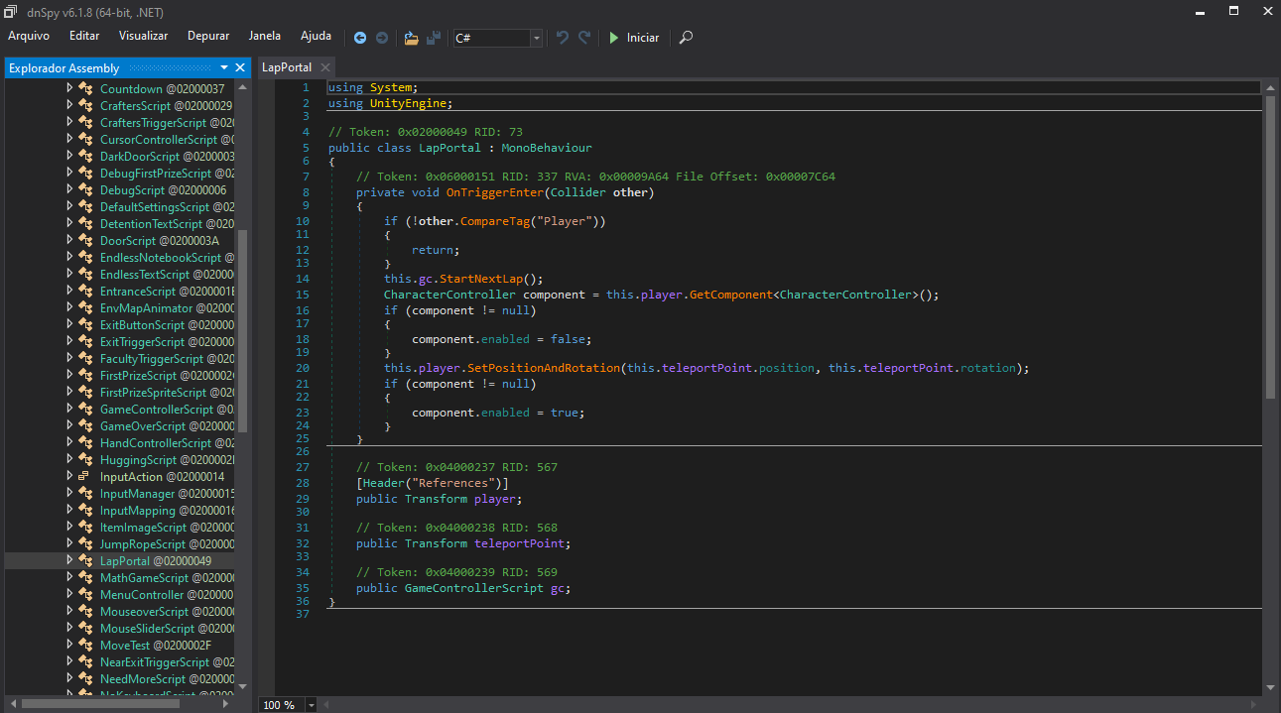This screenshot has height=713, width=1281.
Task: Expand the LapPortal tree node
Action: point(69,560)
